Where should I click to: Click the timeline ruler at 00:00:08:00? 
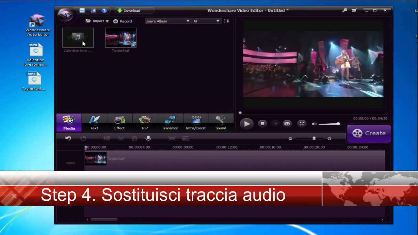pos(183,147)
